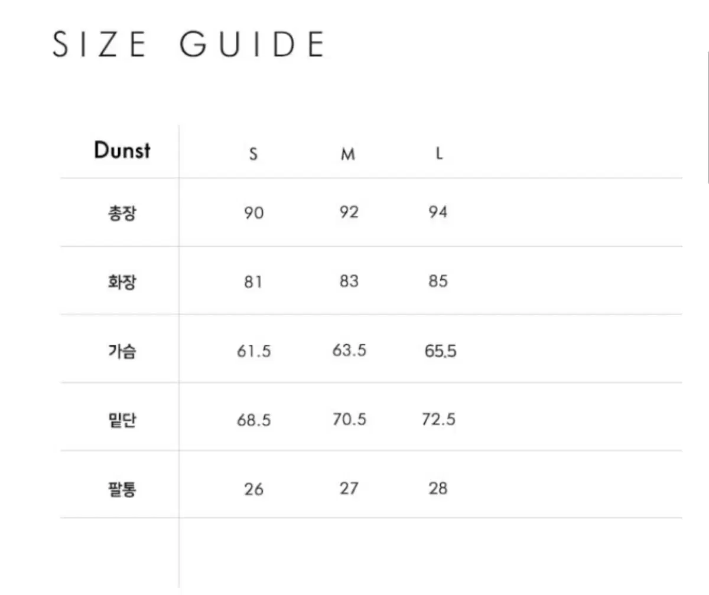
Task: Click the scrollbar thumb on right edge
Action: pos(707,118)
